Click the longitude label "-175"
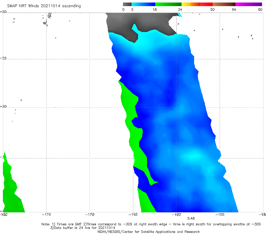 46,215
